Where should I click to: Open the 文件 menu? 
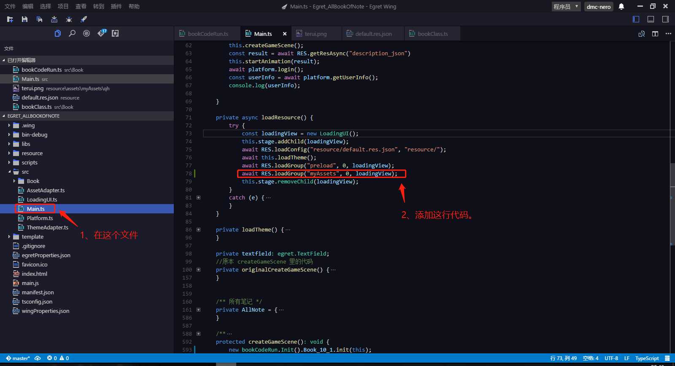pos(10,6)
